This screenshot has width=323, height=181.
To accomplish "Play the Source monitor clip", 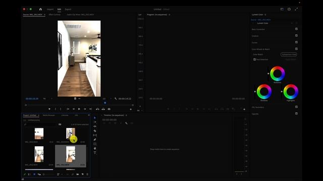I will 79,109.
